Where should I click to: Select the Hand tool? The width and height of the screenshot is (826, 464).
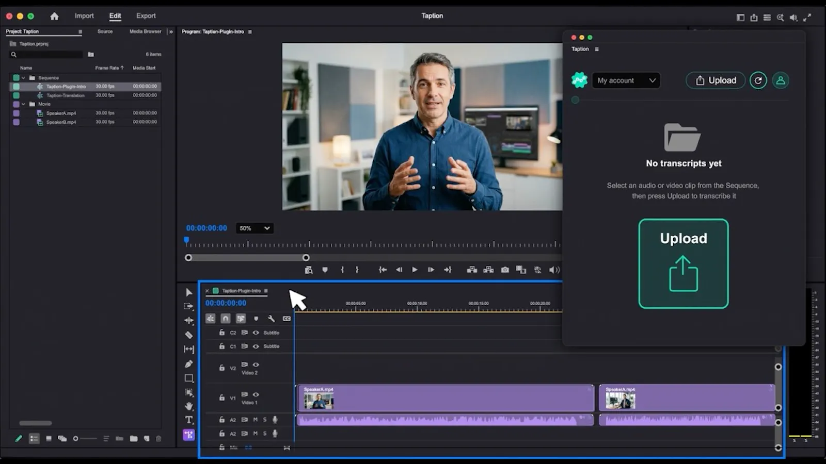pos(189,406)
